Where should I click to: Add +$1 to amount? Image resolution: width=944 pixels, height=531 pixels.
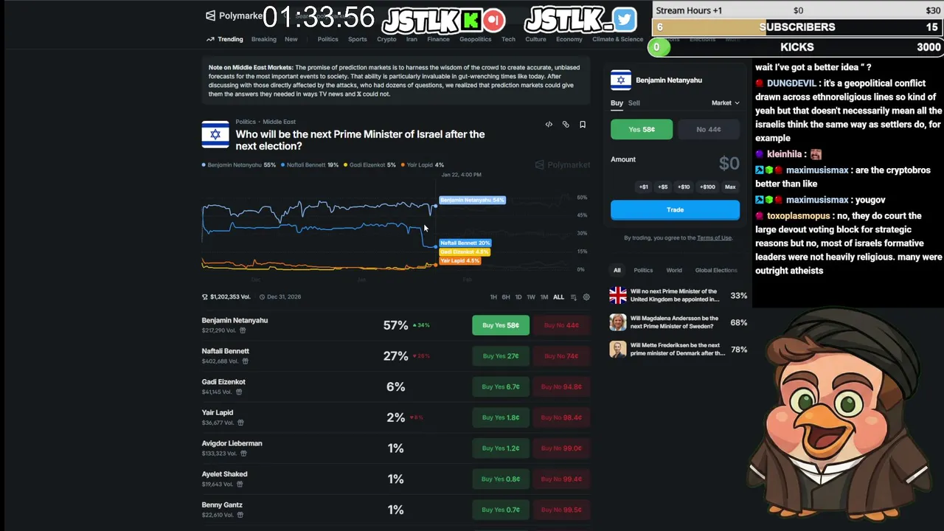[644, 187]
